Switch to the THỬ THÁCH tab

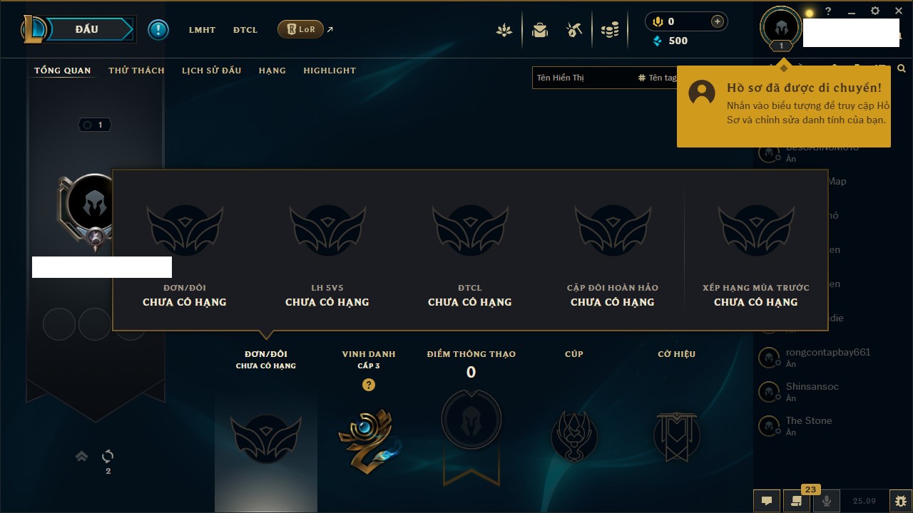point(136,71)
